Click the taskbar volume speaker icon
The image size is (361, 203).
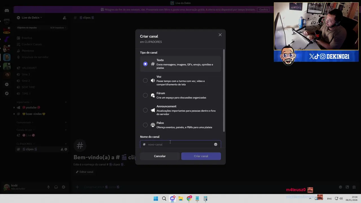pyautogui.click(x=341, y=198)
